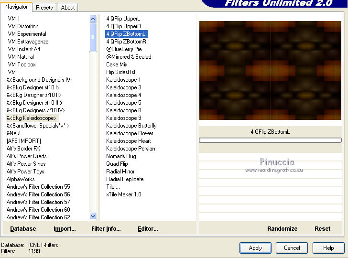Select VM 1 category
The width and height of the screenshot is (348, 258).
tap(14, 19)
